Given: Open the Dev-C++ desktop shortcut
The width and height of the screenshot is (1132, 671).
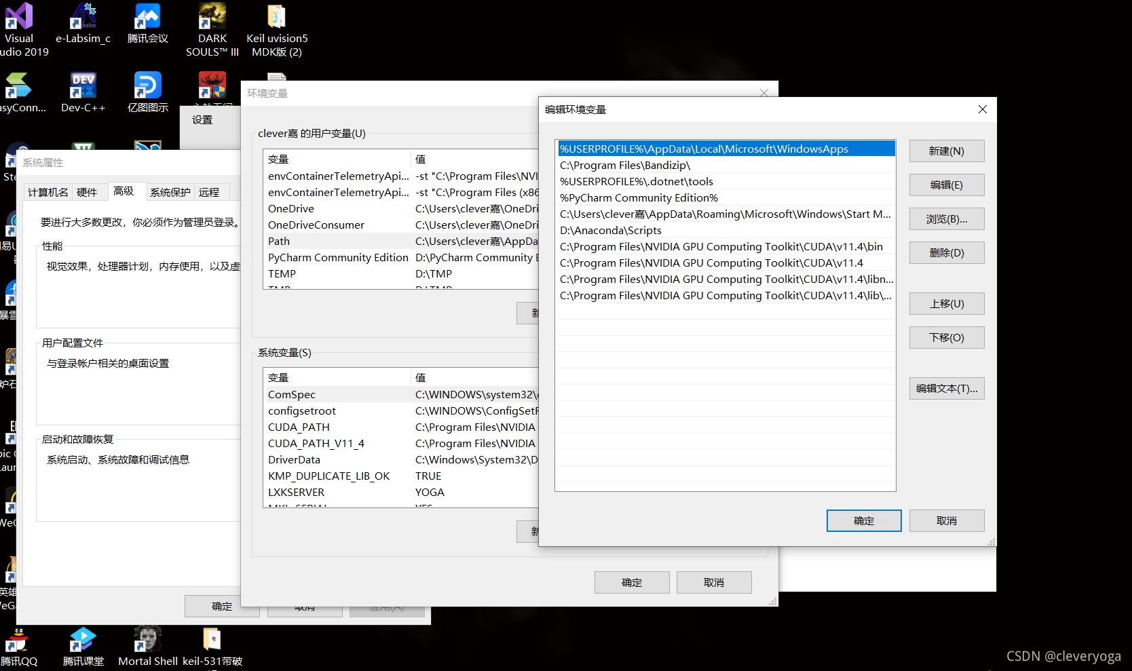Looking at the screenshot, I should [x=83, y=93].
